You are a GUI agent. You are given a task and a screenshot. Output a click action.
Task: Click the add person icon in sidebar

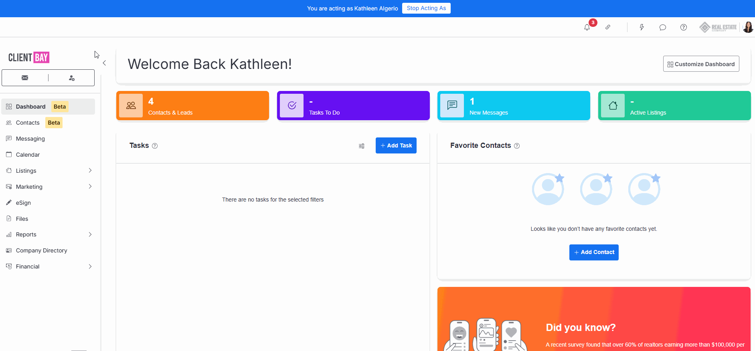(x=72, y=78)
